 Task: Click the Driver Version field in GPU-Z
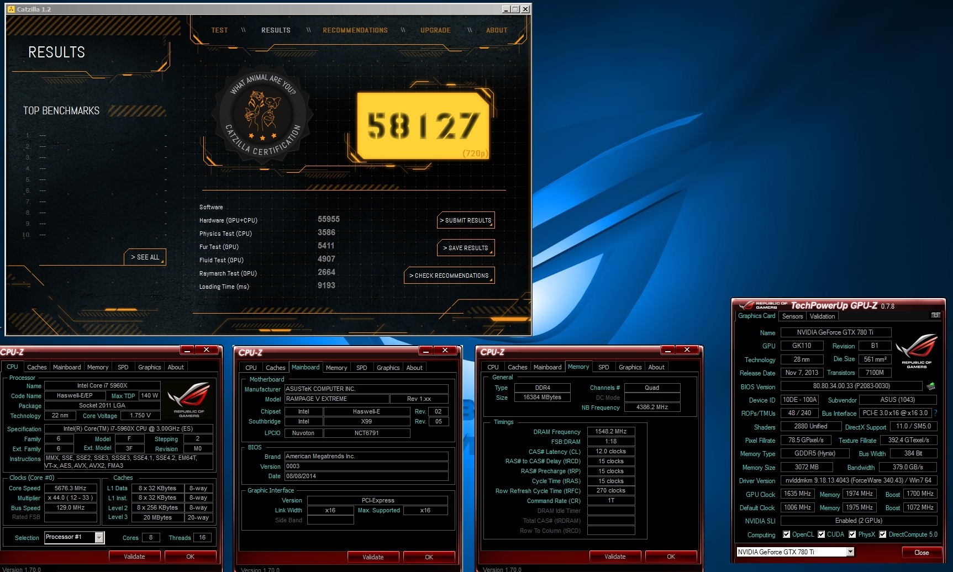859,480
